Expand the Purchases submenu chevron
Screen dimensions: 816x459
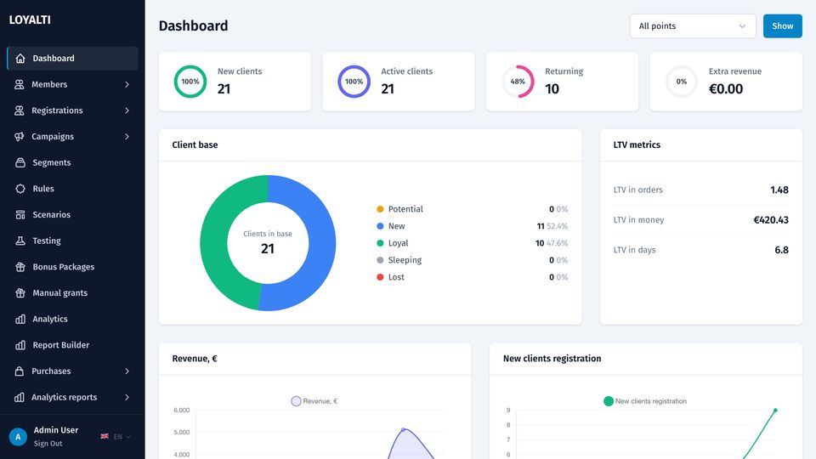pyautogui.click(x=127, y=371)
